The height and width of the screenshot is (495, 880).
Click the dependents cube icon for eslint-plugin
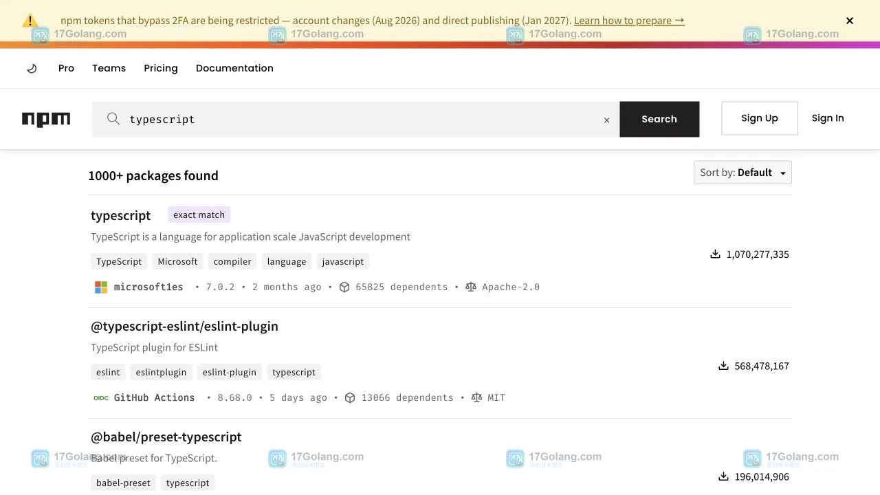[x=350, y=398]
